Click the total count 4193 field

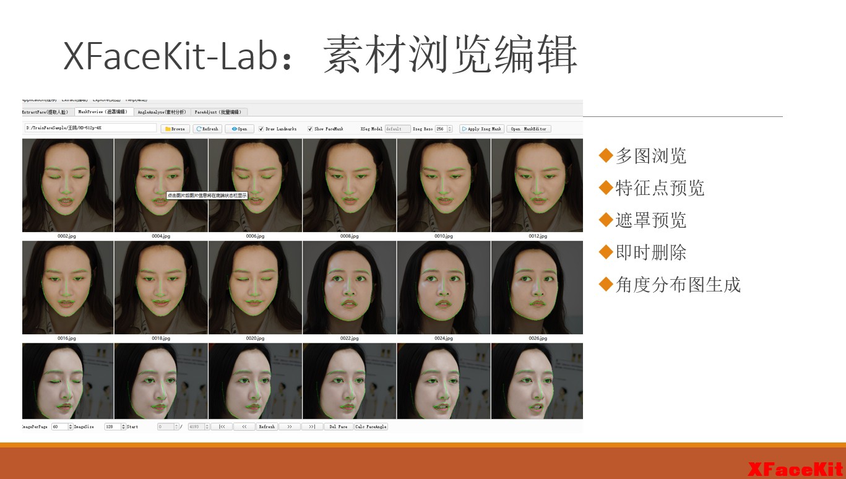[x=198, y=426]
